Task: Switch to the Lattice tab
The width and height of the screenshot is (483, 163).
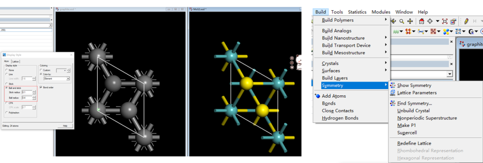Action: 15,61
